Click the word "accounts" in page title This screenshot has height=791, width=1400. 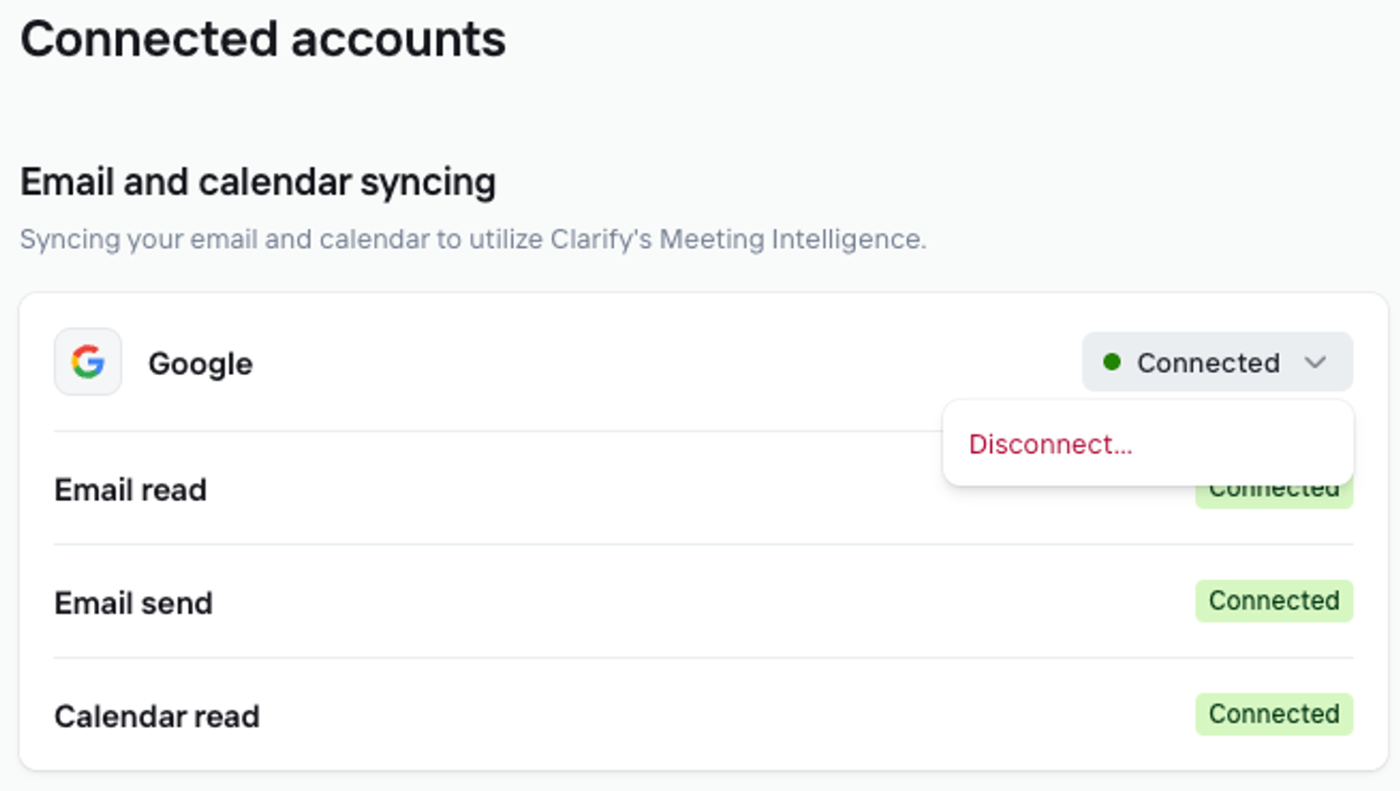[398, 40]
